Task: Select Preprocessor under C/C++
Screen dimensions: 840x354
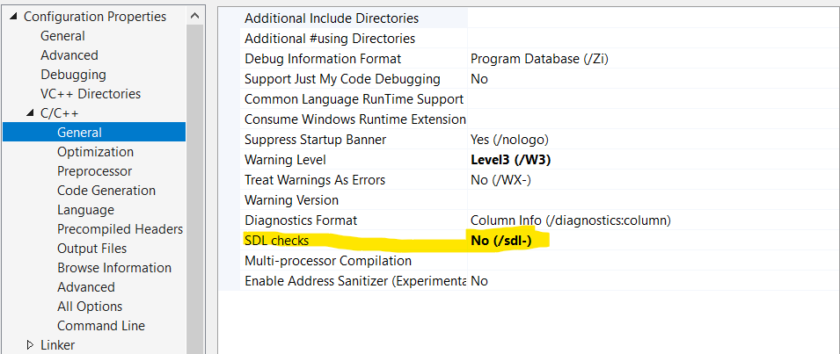Action: click(94, 171)
